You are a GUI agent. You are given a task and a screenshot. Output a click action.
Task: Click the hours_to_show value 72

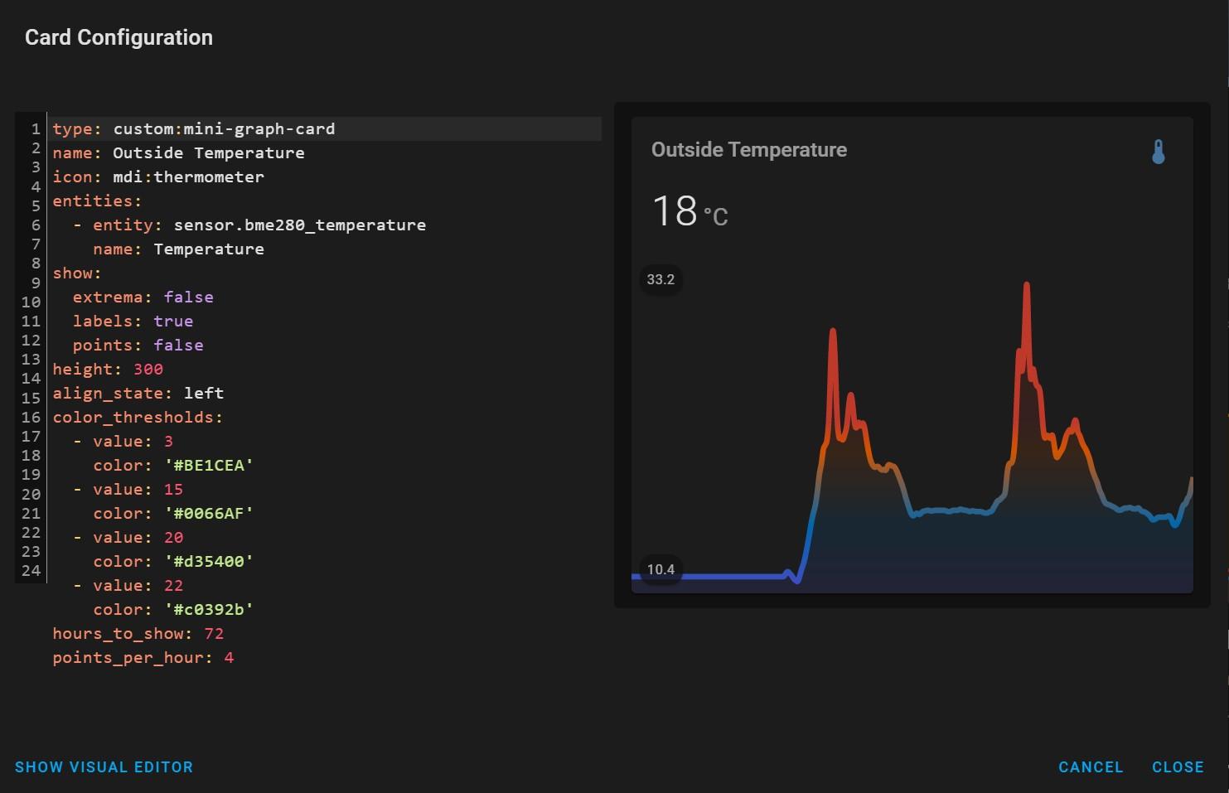[x=214, y=634]
